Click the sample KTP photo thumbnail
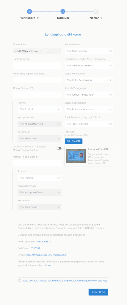This screenshot has width=127, height=305. coord(76,156)
